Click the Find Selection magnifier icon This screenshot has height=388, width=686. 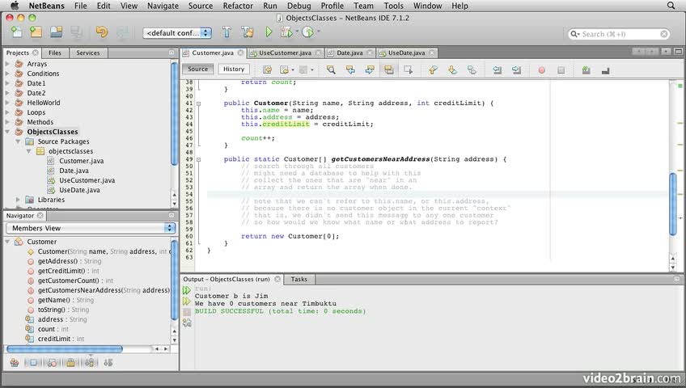[331, 70]
